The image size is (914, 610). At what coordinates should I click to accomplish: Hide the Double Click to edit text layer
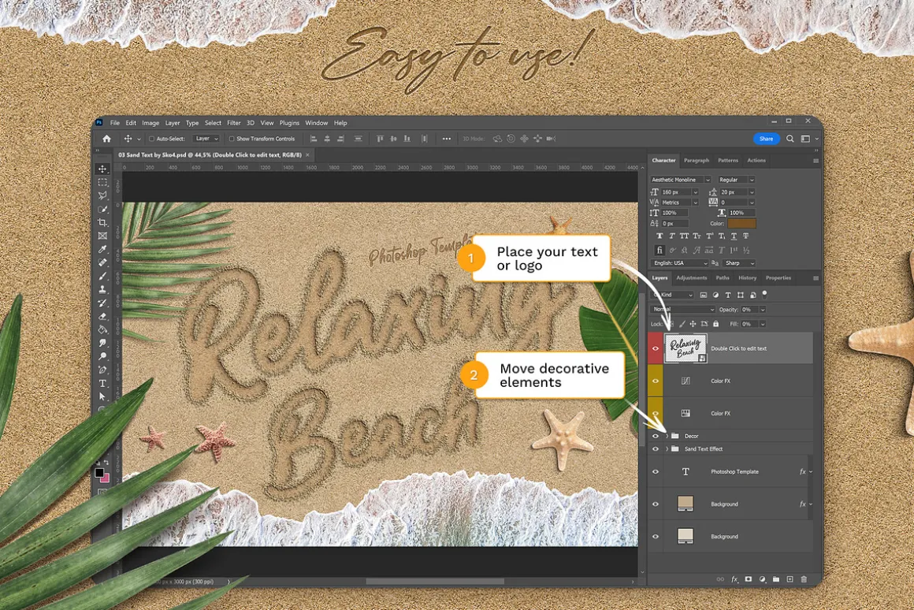tap(656, 348)
